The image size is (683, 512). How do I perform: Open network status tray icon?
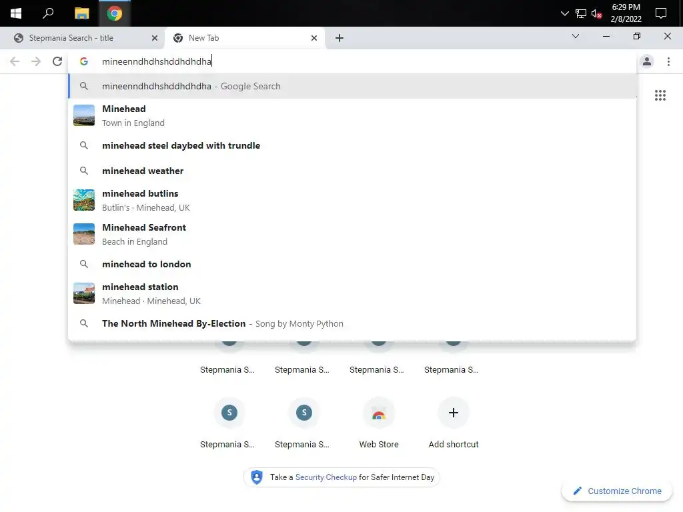coord(581,13)
